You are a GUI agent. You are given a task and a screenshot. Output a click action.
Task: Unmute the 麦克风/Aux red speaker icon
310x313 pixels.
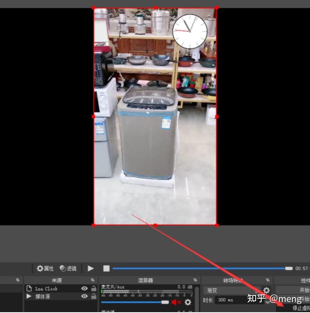[x=176, y=302]
